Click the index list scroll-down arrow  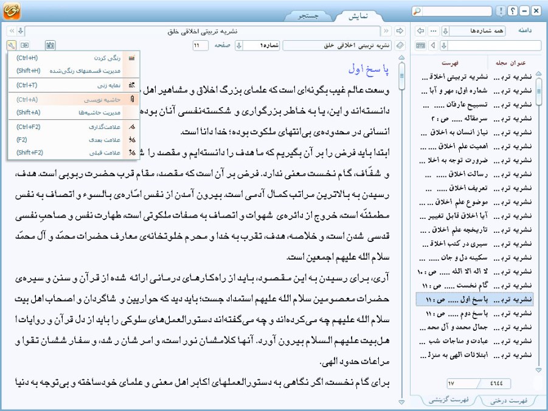538,370
